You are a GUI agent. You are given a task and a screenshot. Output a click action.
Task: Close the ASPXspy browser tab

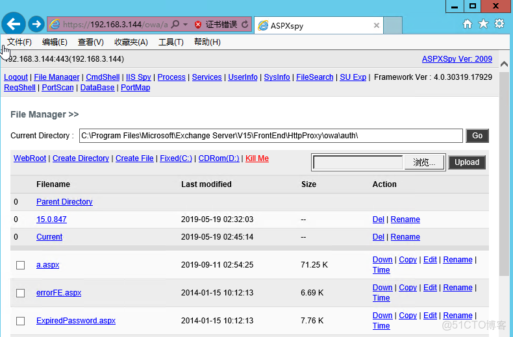pyautogui.click(x=377, y=25)
